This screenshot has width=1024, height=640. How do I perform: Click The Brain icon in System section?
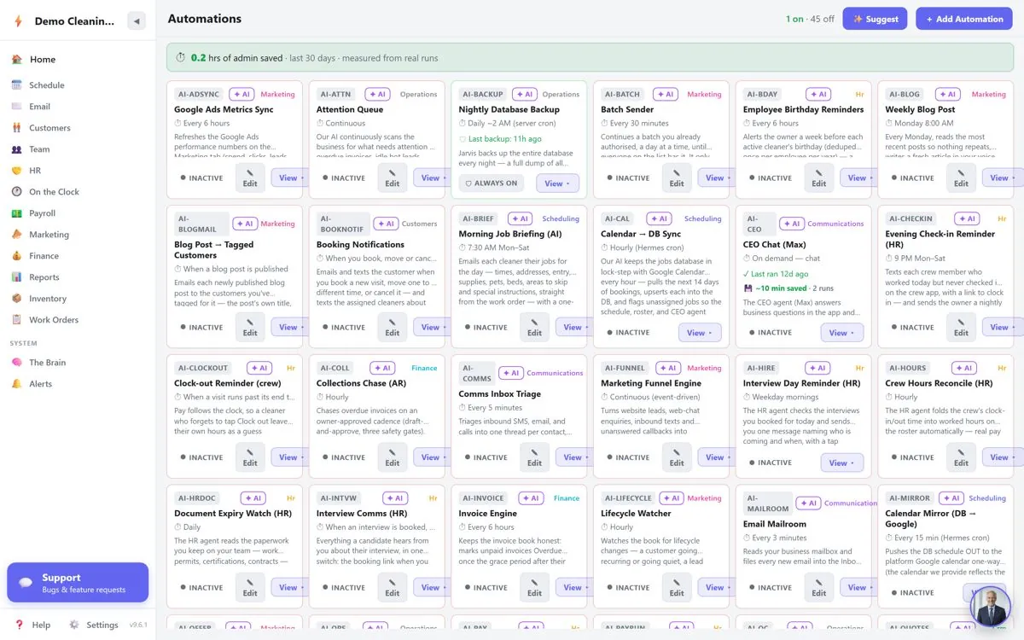[x=16, y=363]
